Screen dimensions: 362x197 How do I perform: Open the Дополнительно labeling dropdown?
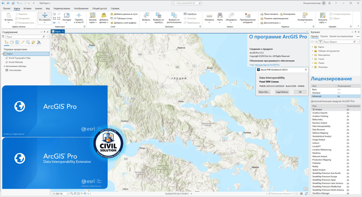point(271,23)
